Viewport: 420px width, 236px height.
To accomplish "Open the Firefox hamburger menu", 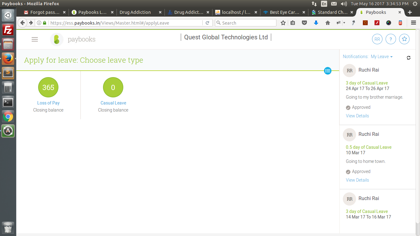I will (x=414, y=23).
